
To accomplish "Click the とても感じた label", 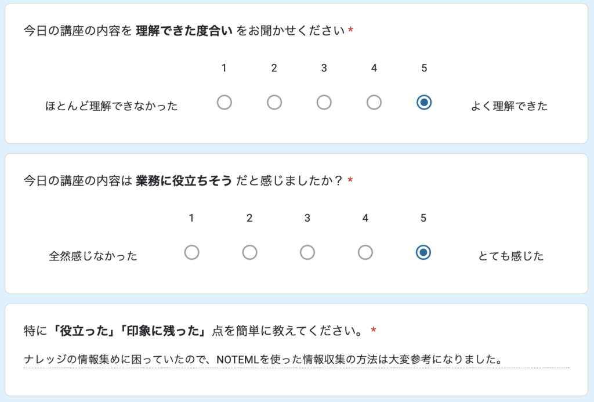I will [511, 256].
